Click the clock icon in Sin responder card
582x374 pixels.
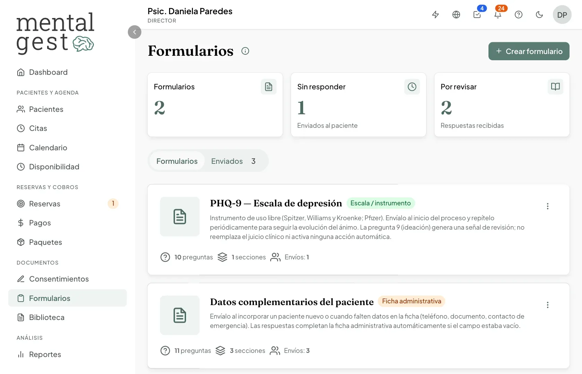pos(412,87)
